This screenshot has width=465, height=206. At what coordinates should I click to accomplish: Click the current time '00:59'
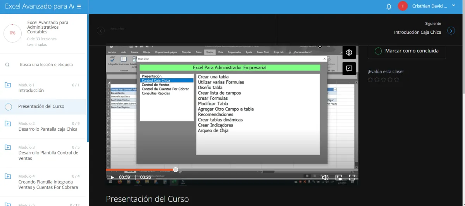[124, 177]
